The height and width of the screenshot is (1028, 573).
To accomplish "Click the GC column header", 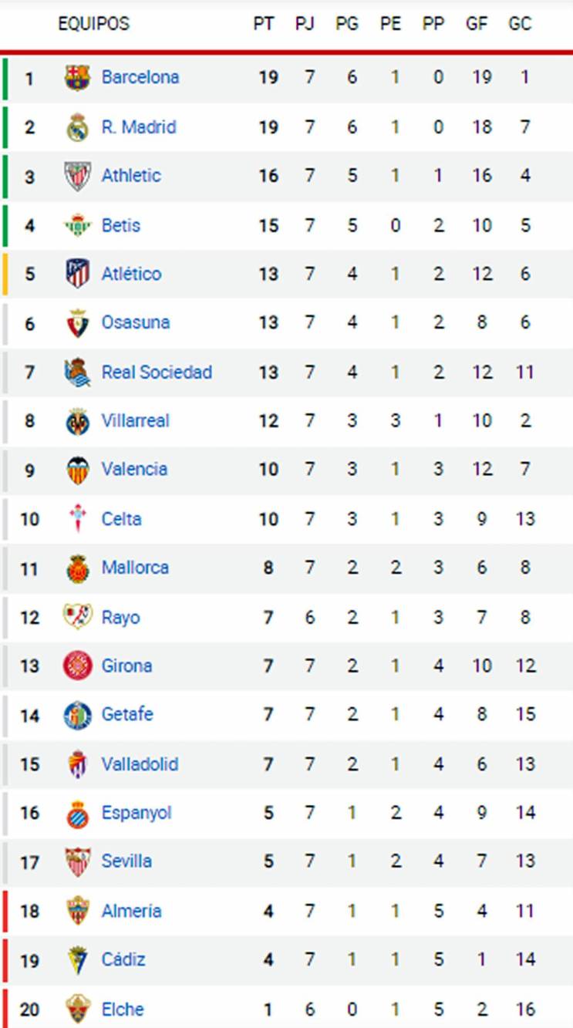I will pyautogui.click(x=520, y=23).
